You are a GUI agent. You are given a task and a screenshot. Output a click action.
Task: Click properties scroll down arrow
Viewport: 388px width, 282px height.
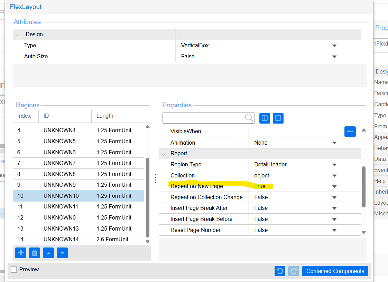tap(364, 232)
